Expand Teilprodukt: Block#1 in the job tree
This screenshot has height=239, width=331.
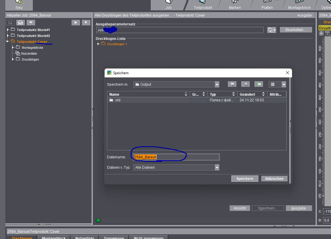click(x=8, y=29)
